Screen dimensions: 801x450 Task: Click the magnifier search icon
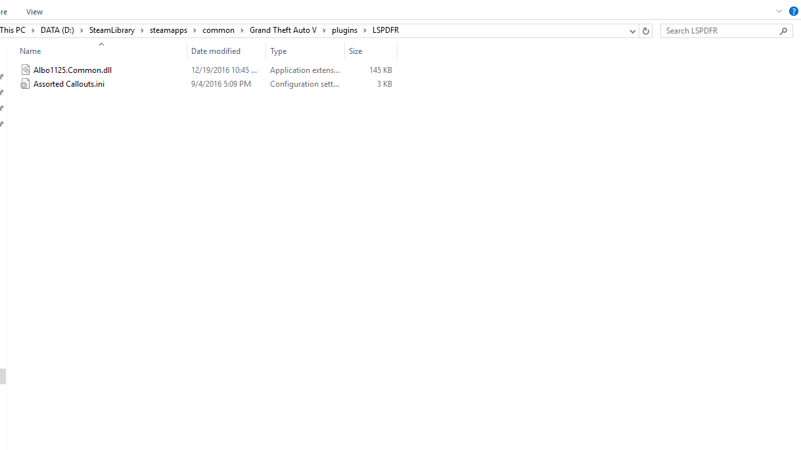point(783,31)
